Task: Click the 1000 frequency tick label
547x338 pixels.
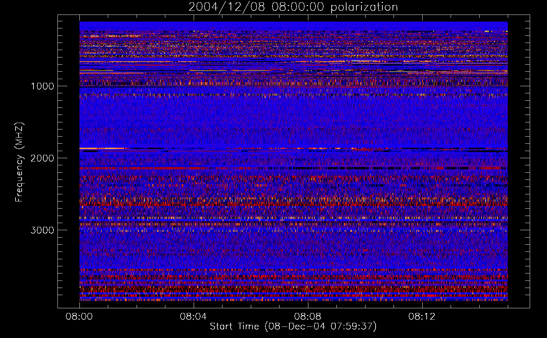Action: [43, 86]
